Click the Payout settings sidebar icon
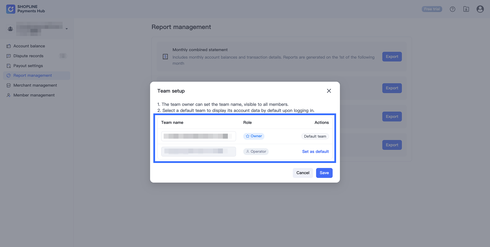 (9, 66)
